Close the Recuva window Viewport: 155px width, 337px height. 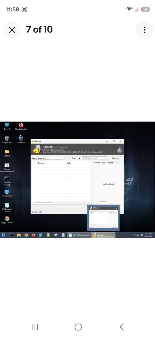(120, 141)
